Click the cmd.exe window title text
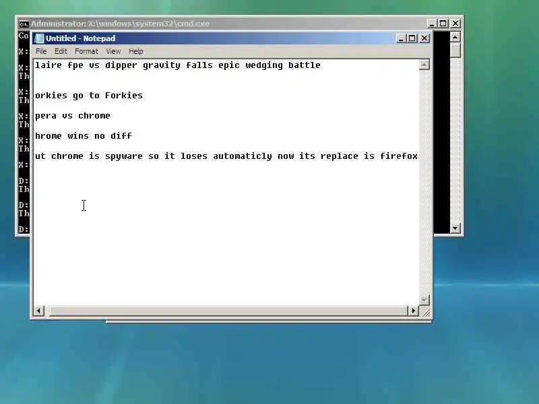This screenshot has height=404, width=539. click(121, 24)
